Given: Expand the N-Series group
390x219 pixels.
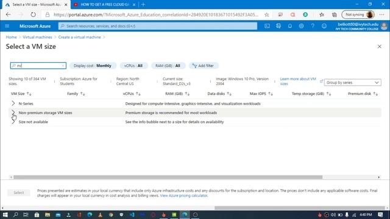Looking at the screenshot, I should (x=13, y=103).
